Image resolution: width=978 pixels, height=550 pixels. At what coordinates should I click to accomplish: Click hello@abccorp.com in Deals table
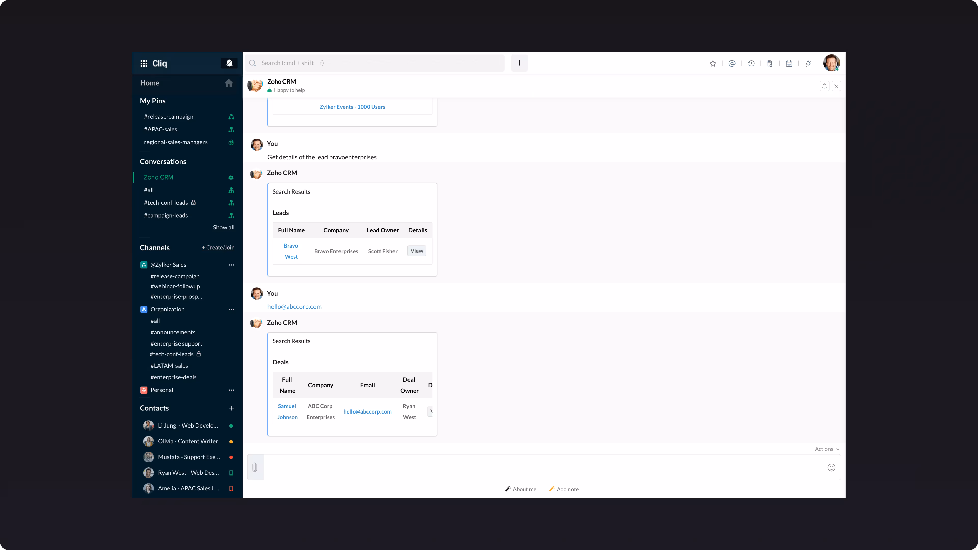pyautogui.click(x=368, y=411)
